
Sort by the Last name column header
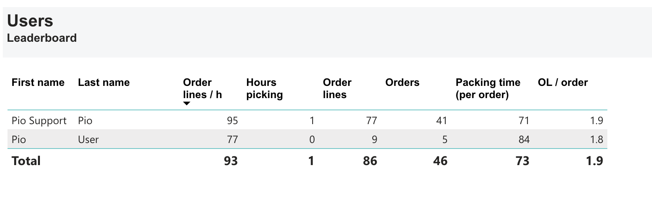coord(104,83)
